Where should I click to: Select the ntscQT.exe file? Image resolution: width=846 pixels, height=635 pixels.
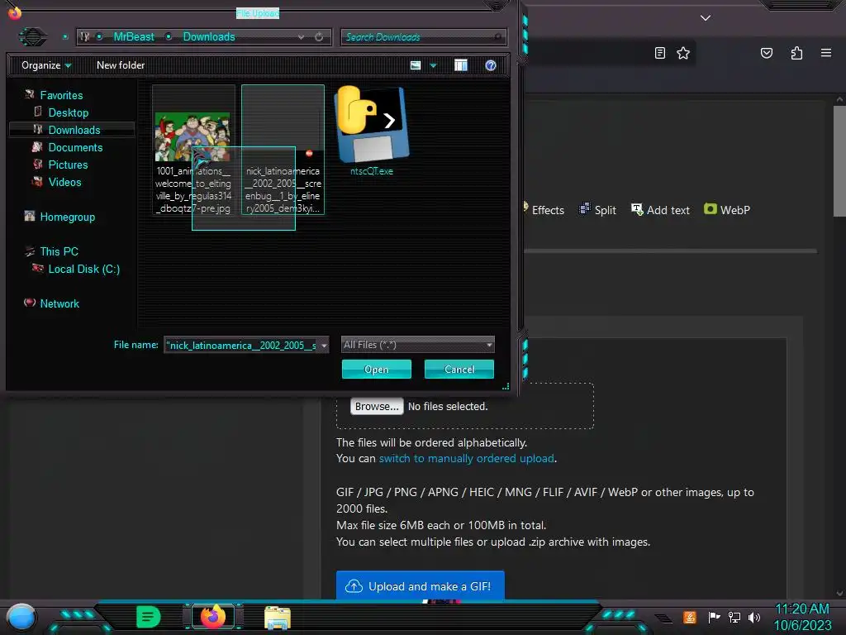372,131
